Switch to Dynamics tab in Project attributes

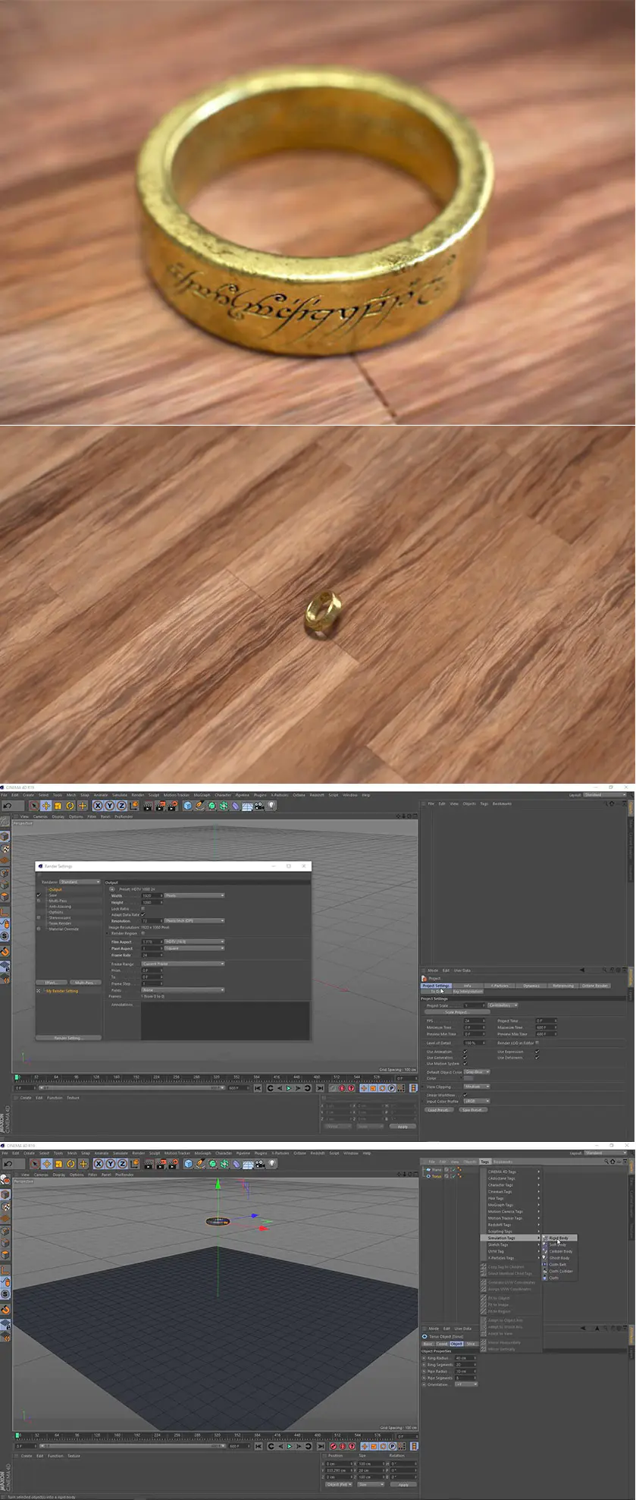coord(531,986)
